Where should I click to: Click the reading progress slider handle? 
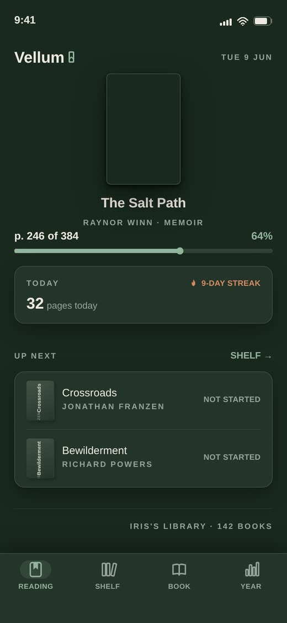(180, 251)
